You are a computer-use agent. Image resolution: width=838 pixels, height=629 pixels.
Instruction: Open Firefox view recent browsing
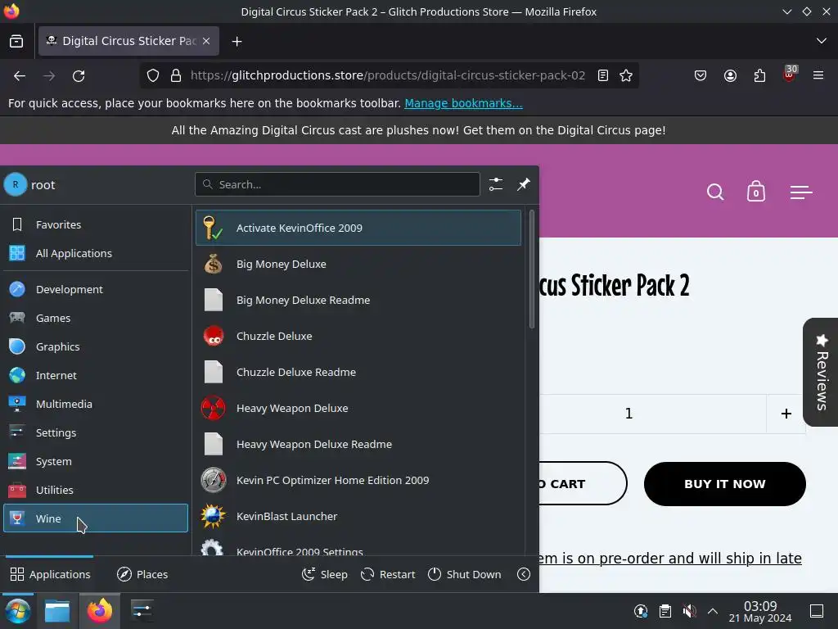tap(16, 41)
